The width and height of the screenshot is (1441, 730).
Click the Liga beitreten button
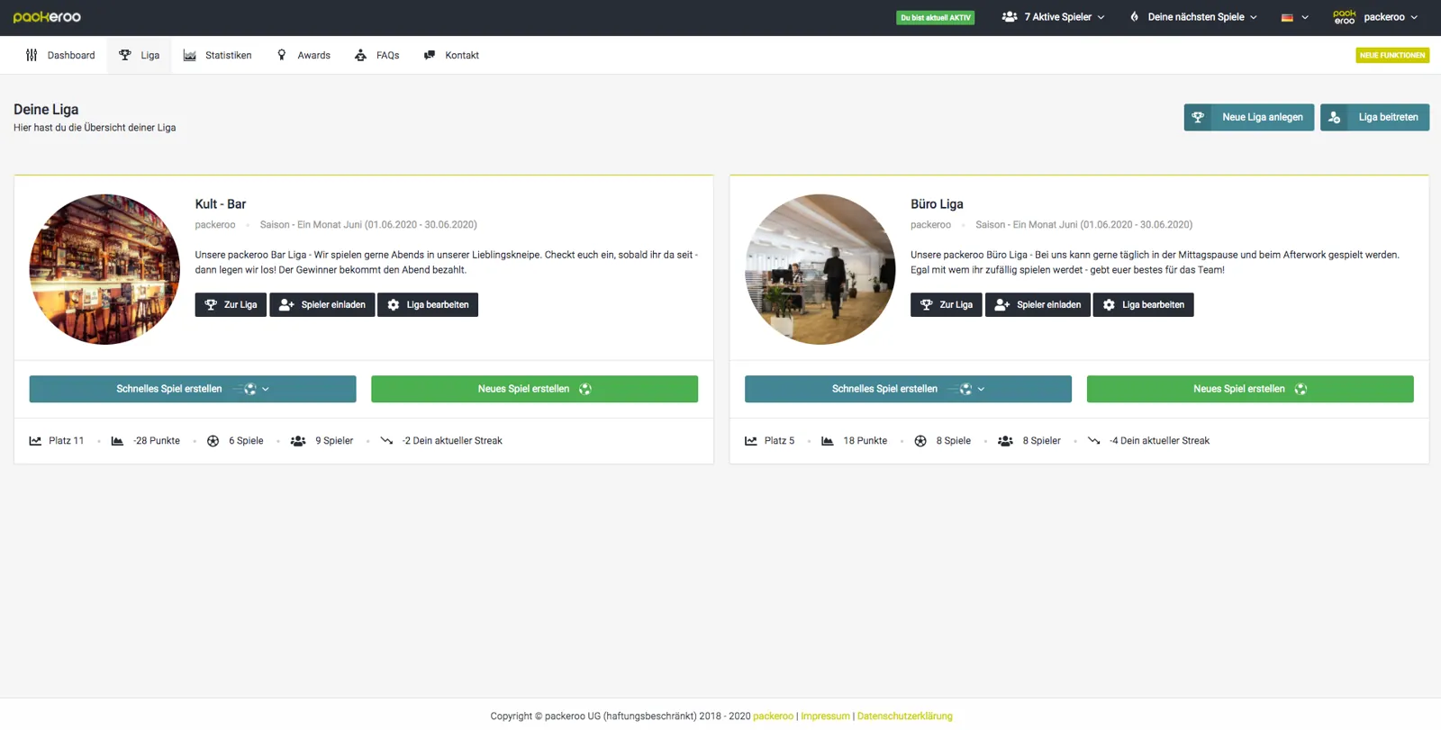pyautogui.click(x=1374, y=117)
